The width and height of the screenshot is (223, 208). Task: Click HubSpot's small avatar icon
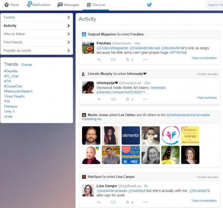click(84, 177)
